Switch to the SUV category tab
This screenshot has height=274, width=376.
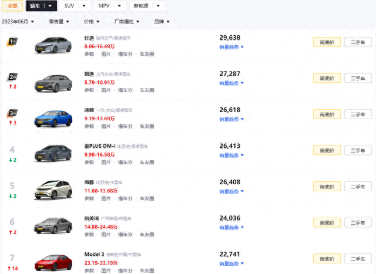(69, 6)
